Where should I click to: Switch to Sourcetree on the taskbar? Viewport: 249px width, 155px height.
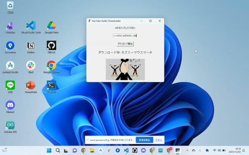(x=118, y=150)
